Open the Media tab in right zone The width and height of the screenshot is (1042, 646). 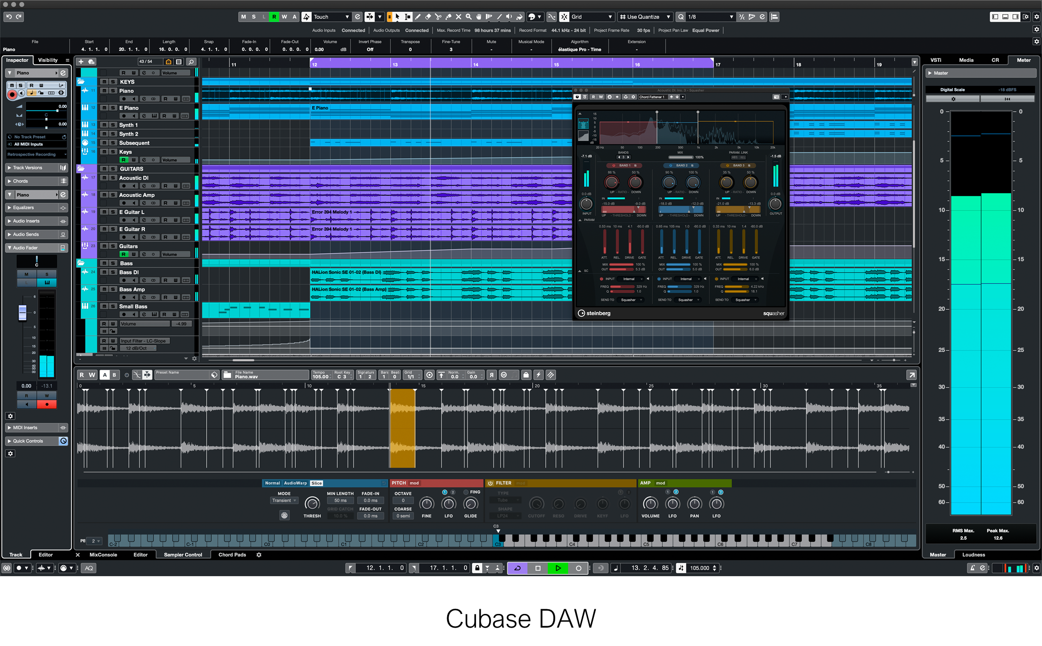(x=966, y=60)
